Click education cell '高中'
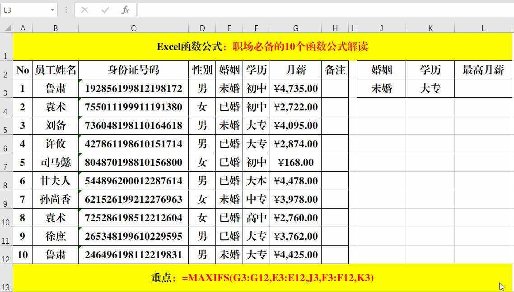The width and height of the screenshot is (514, 292). tap(257, 218)
